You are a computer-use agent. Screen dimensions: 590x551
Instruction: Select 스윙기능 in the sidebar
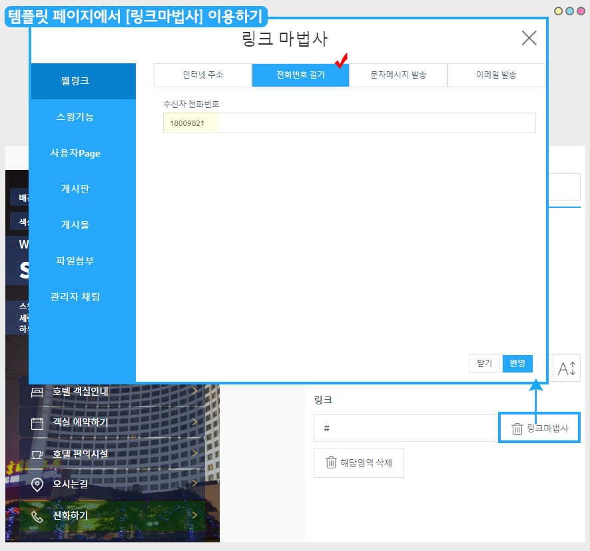coord(75,117)
